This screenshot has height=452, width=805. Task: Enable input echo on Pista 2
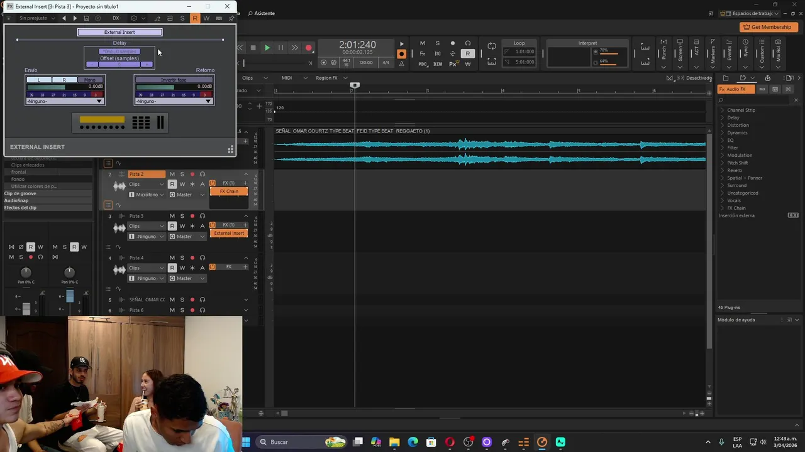[x=203, y=174]
